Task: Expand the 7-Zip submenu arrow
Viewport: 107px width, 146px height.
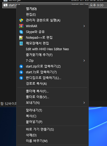Action: tap(84, 61)
